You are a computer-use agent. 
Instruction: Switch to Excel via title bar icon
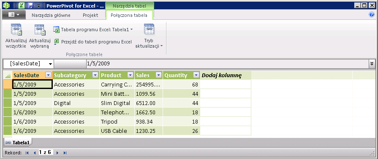[x=22, y=5]
